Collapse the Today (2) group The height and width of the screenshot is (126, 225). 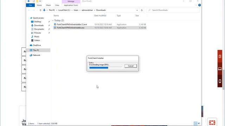[53, 20]
